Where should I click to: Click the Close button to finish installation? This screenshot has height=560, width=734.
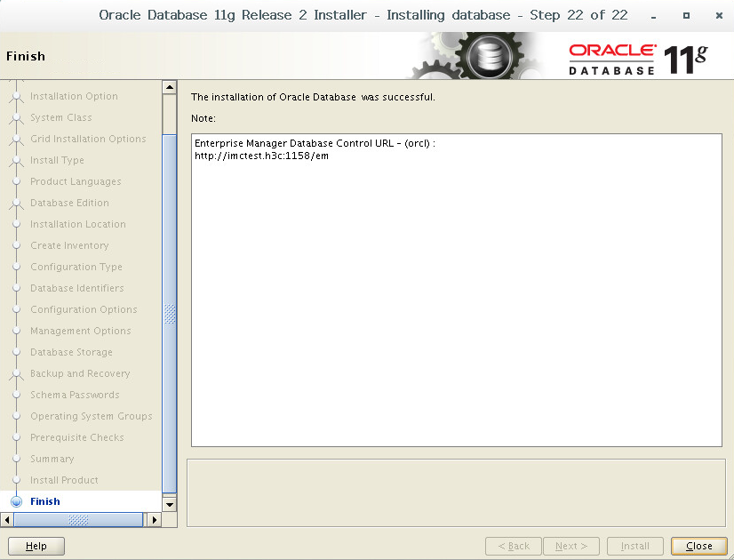(698, 546)
